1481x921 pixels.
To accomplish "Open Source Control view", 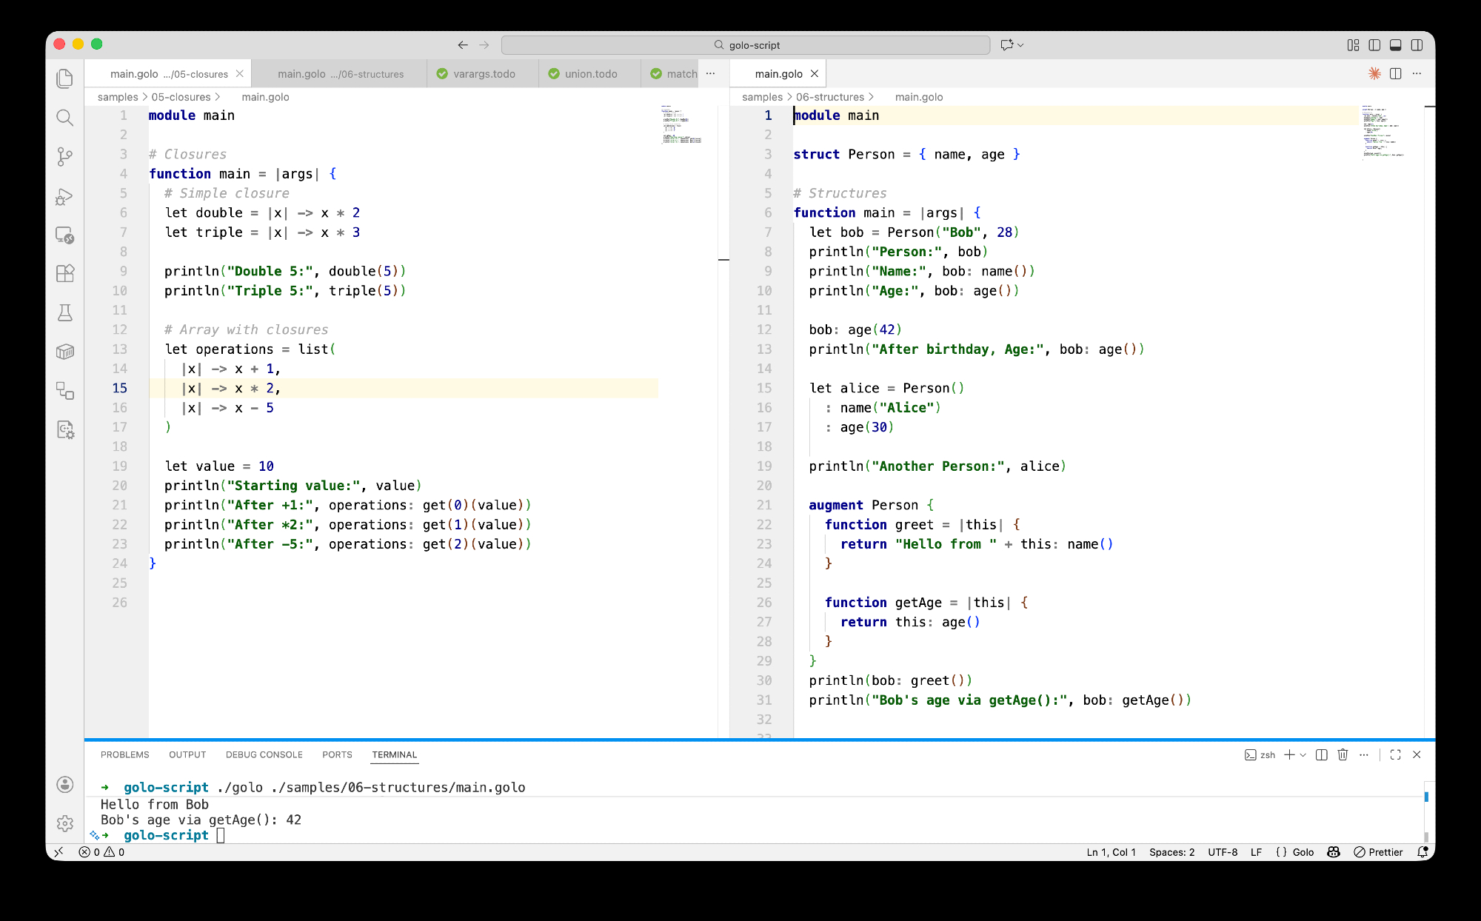I will pos(65,156).
